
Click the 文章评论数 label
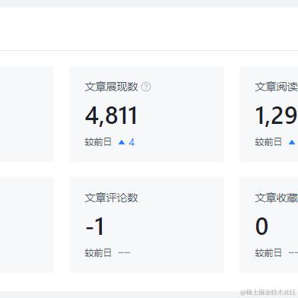(x=111, y=198)
